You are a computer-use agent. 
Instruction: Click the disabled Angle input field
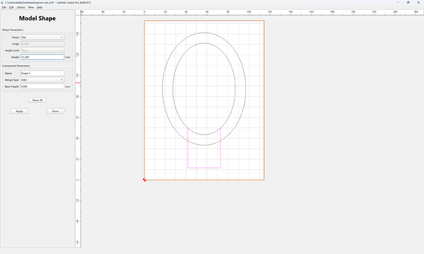42,44
